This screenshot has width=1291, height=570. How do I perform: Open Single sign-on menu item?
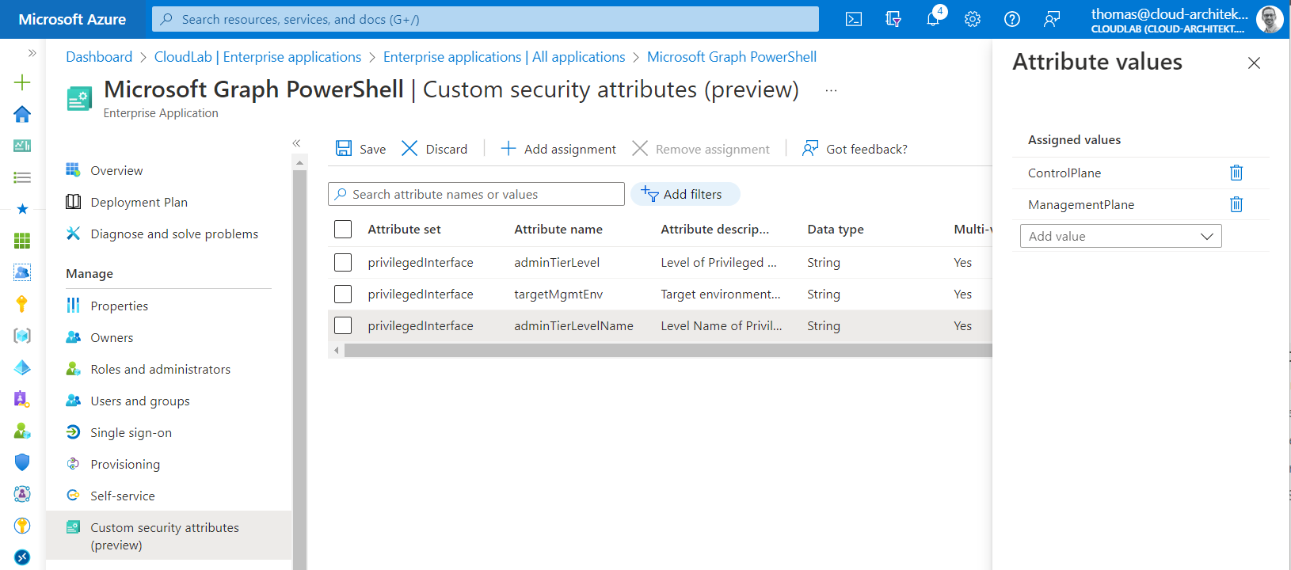click(131, 432)
